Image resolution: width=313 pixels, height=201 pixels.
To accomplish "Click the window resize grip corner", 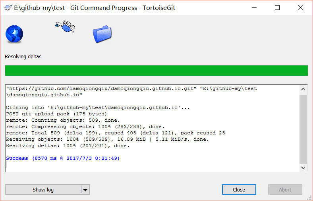I will tap(309, 197).
